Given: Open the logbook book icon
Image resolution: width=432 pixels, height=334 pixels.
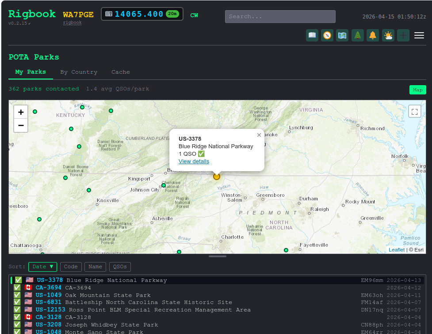Looking at the screenshot, I should (312, 35).
